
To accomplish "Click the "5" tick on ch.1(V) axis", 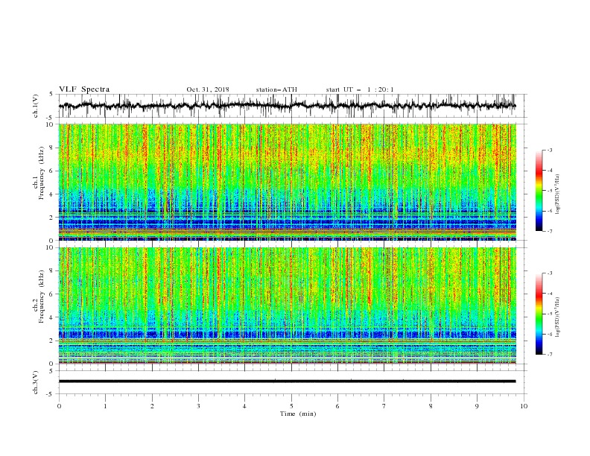I will pyautogui.click(x=51, y=95).
